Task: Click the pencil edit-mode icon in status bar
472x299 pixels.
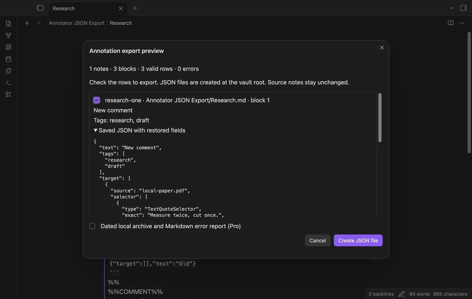Action: 402,294
